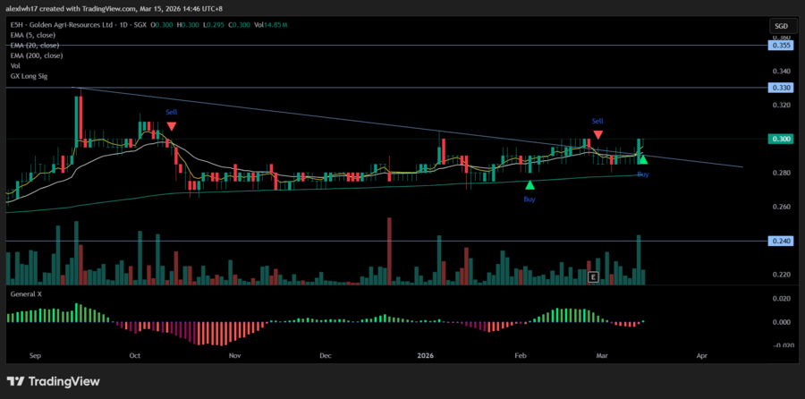Click the 0.355 horizontal line price label
This screenshot has width=805, height=399.
[780, 44]
